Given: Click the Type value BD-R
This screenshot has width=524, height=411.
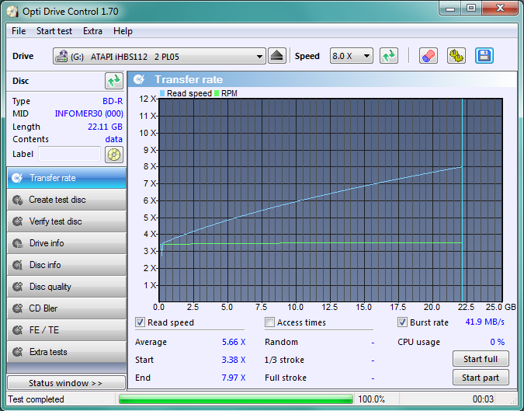Looking at the screenshot, I should coord(113,101).
